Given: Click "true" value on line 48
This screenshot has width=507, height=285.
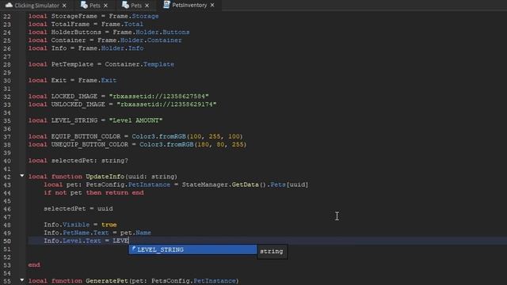Looking at the screenshot, I should click(109, 225).
